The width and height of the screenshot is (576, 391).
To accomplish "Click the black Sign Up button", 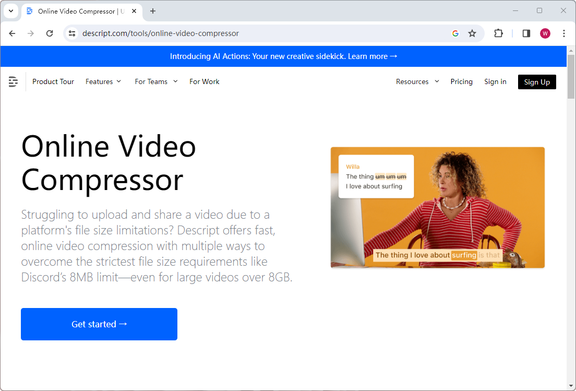I will point(537,82).
